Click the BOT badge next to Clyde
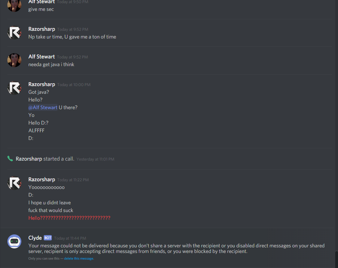338x268 pixels. (x=48, y=238)
